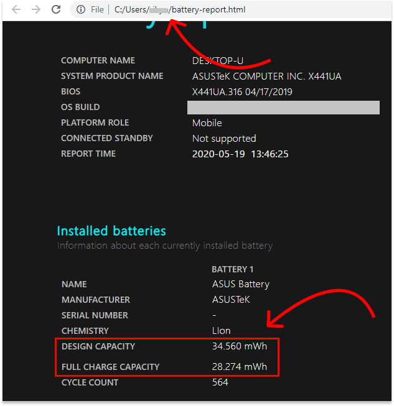
Task: Select cycle count value 564
Action: pos(220,382)
